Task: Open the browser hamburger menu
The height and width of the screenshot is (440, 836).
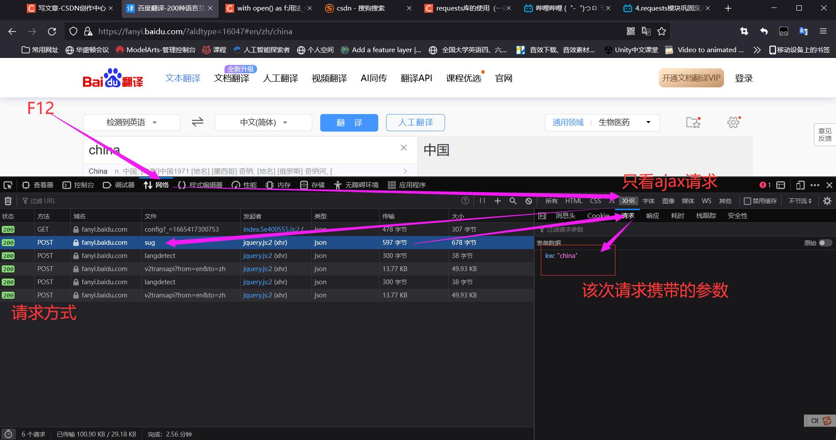Action: [x=823, y=31]
